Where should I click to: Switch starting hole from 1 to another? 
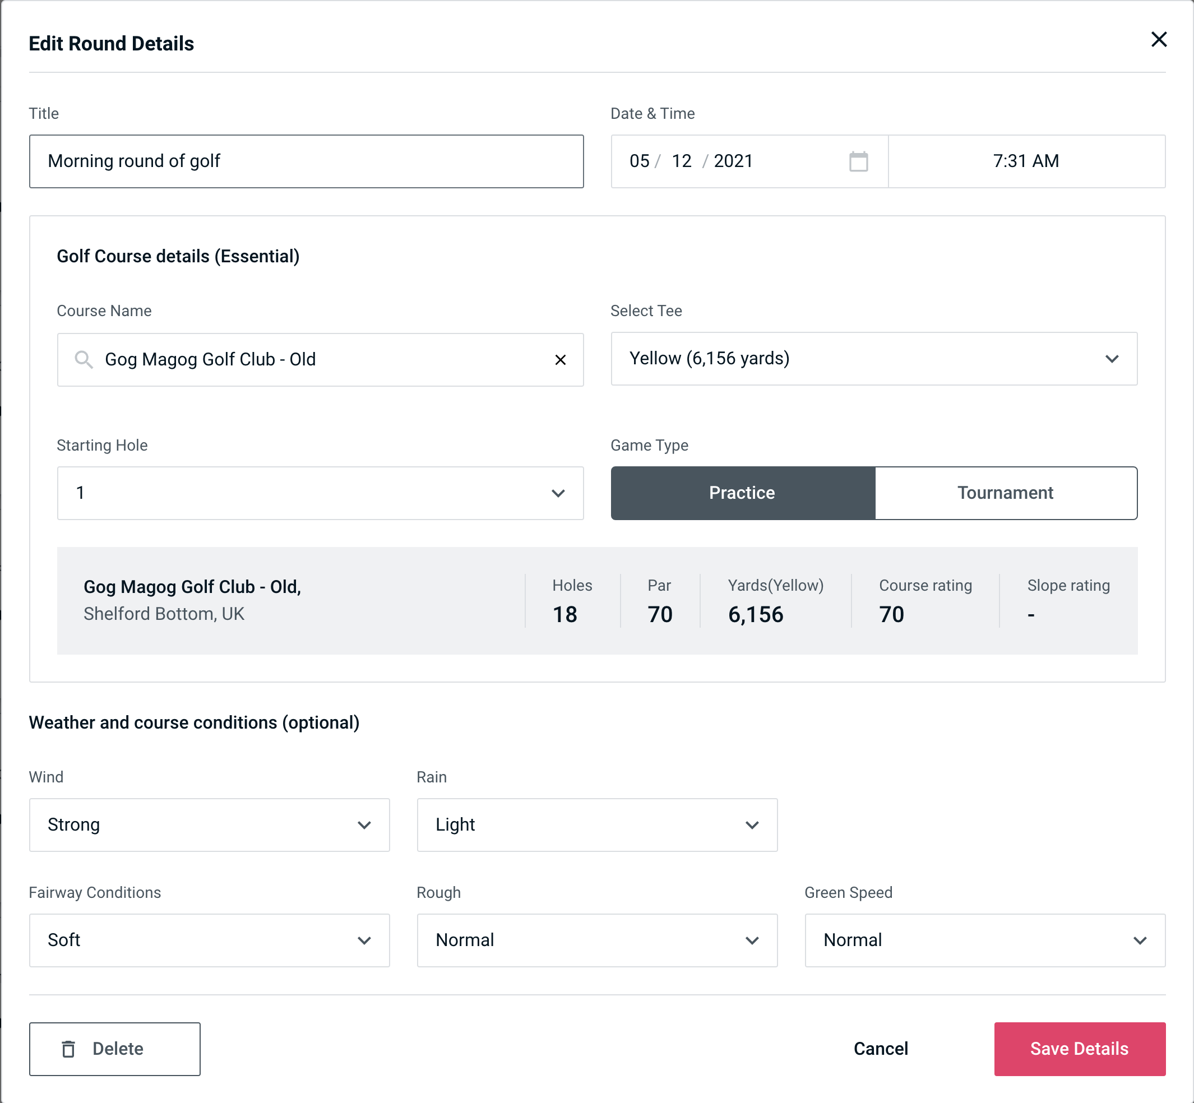pos(320,493)
